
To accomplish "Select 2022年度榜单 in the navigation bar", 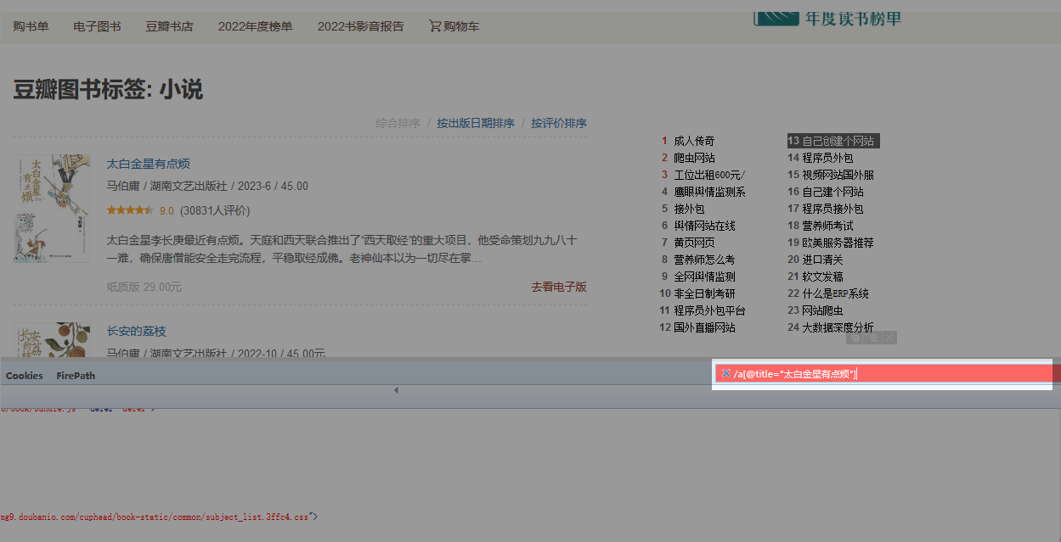I will pyautogui.click(x=255, y=26).
